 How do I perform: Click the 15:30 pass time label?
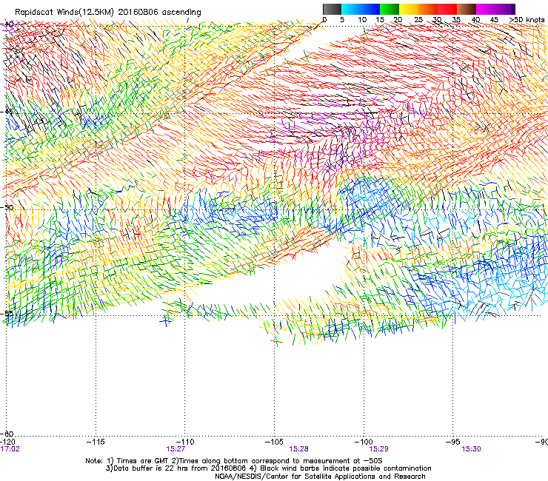coord(472,449)
